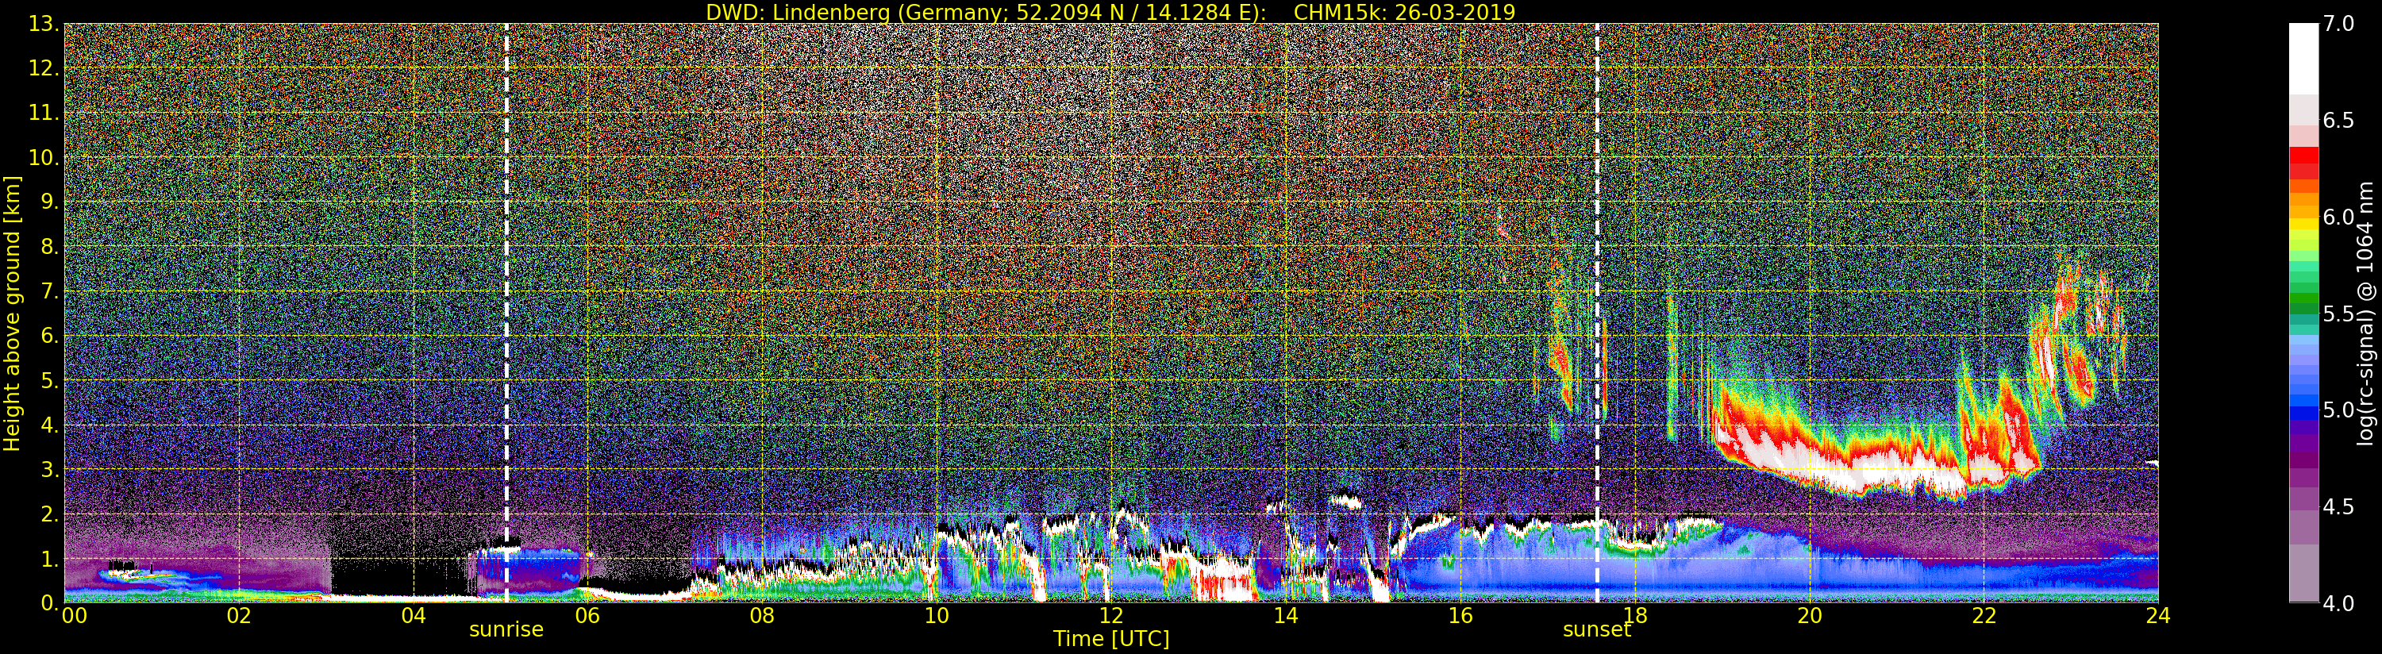Click the colorbar tick label '4.5'
This screenshot has width=2382, height=654.
[2338, 507]
